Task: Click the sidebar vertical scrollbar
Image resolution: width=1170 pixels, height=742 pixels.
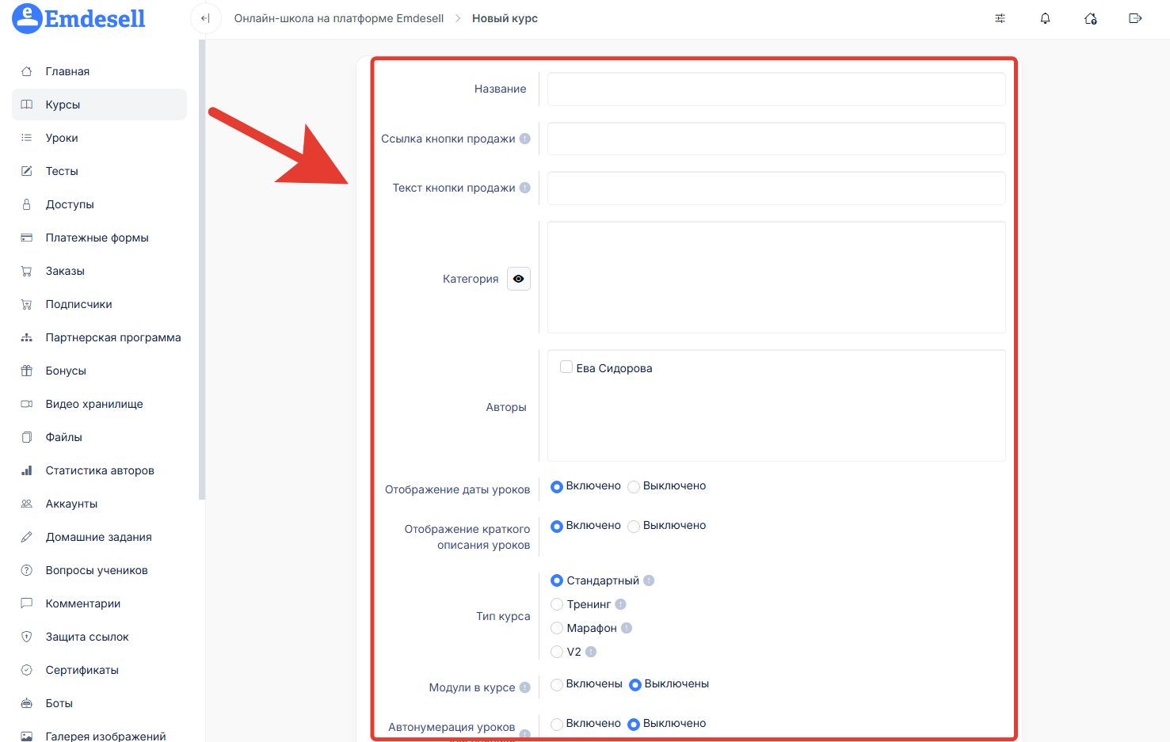Action: [202, 269]
